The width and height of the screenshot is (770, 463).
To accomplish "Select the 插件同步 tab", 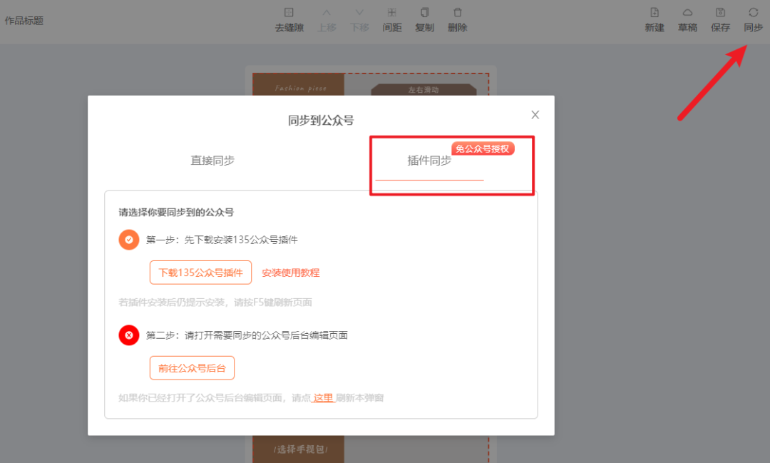I will pos(429,161).
